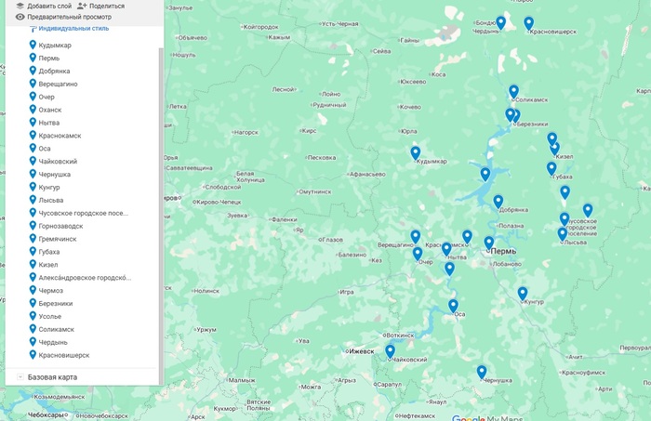Image resolution: width=651 pixels, height=421 pixels.
Task: Select Гремячинск in the layer list
Action: pyautogui.click(x=58, y=239)
